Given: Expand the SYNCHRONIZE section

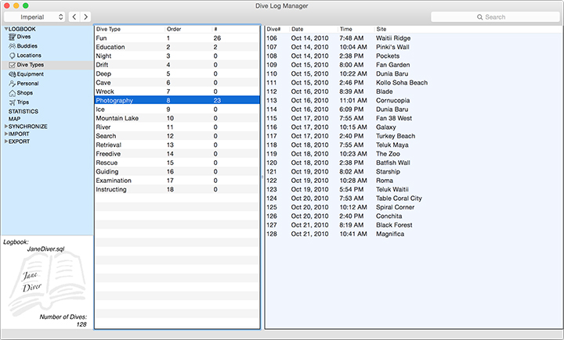Looking at the screenshot, I should click(5, 127).
